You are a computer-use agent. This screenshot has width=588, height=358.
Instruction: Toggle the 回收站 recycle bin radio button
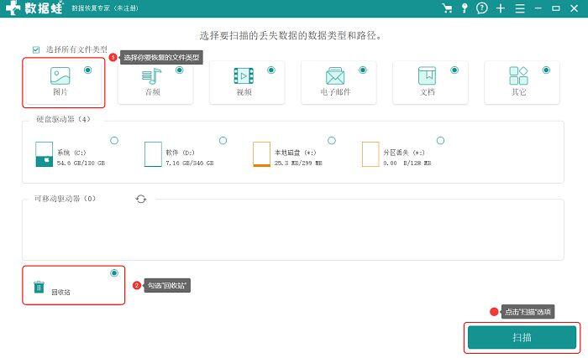(x=114, y=273)
